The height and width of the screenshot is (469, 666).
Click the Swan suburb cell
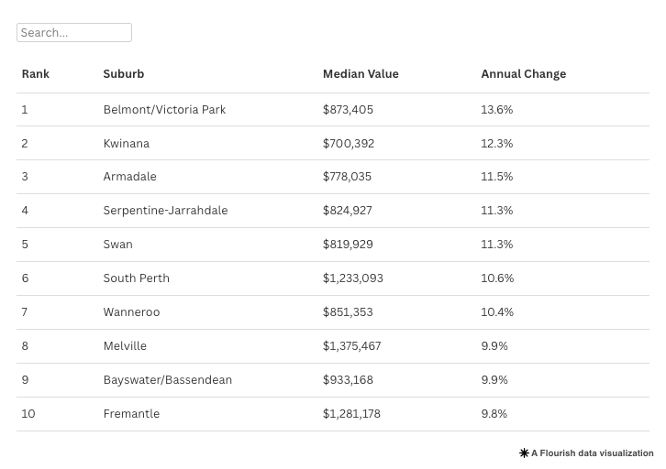[117, 245]
